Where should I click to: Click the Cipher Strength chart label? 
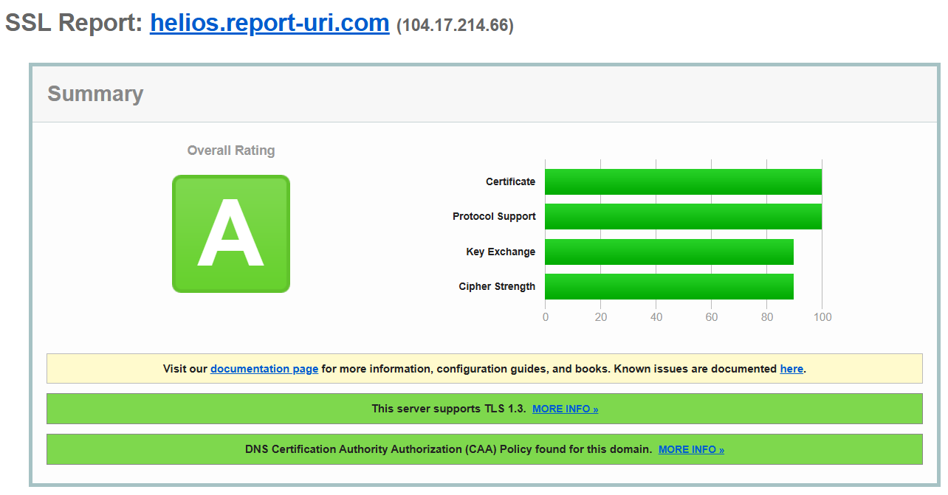pyautogui.click(x=497, y=286)
